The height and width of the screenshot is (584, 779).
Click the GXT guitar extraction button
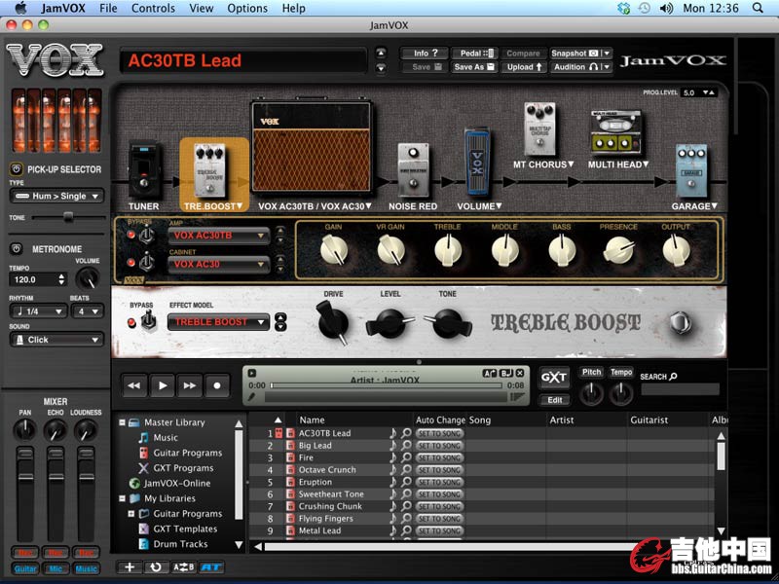pos(554,378)
